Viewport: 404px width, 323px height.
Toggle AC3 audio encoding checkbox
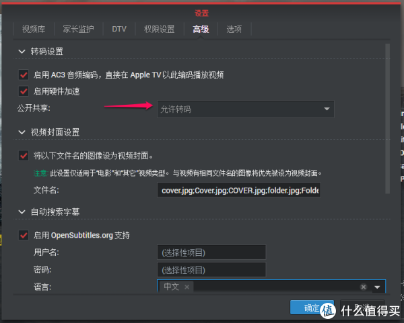(25, 75)
